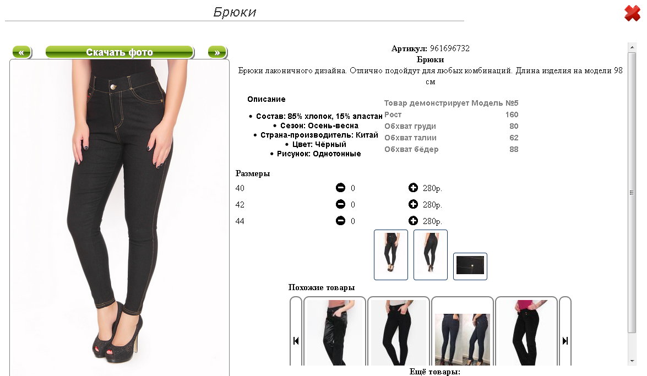Open the fabric close-up thumbnail

click(x=470, y=266)
